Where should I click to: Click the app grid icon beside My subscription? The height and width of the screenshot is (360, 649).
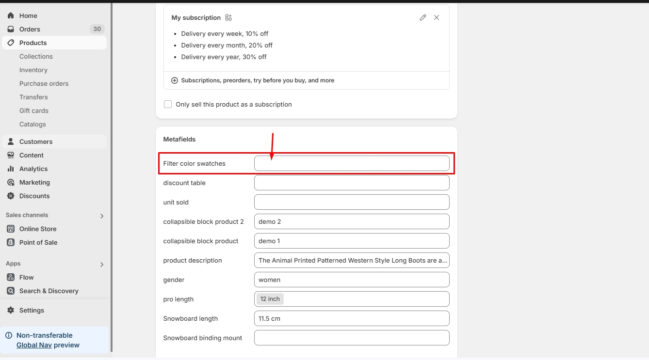click(x=228, y=17)
